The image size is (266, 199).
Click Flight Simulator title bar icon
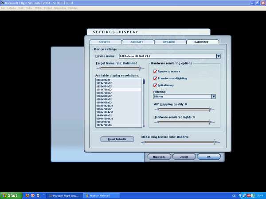pyautogui.click(x=2, y=3)
